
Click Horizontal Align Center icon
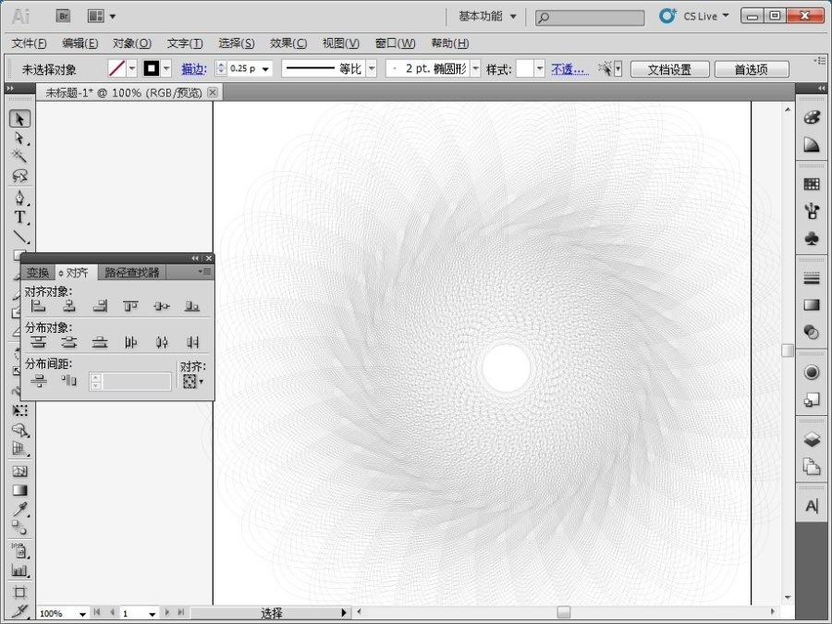pyautogui.click(x=69, y=306)
